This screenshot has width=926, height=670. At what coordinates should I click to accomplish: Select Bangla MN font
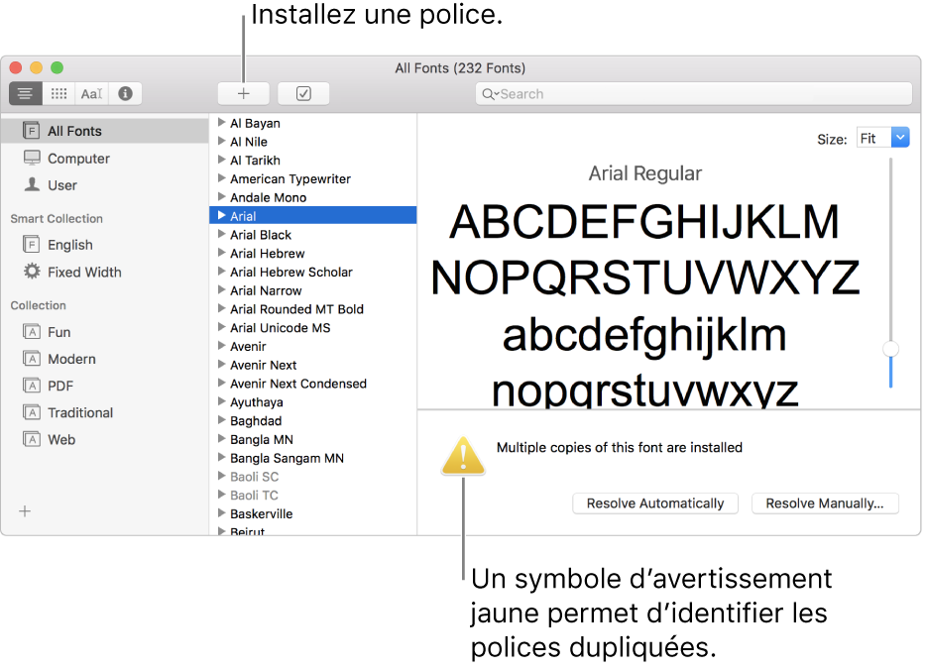(x=313, y=439)
